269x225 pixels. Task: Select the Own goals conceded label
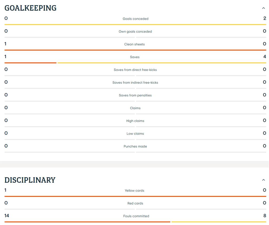[135, 31]
